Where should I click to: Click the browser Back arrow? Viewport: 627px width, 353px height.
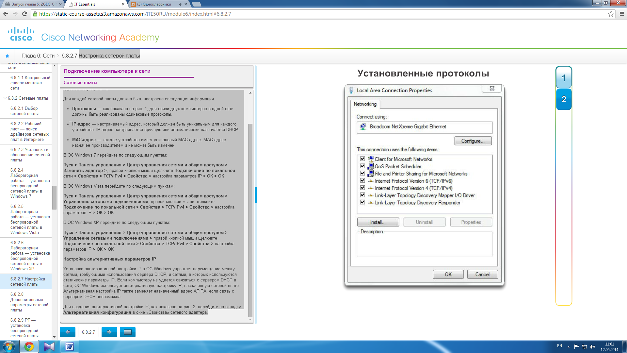coord(6,14)
